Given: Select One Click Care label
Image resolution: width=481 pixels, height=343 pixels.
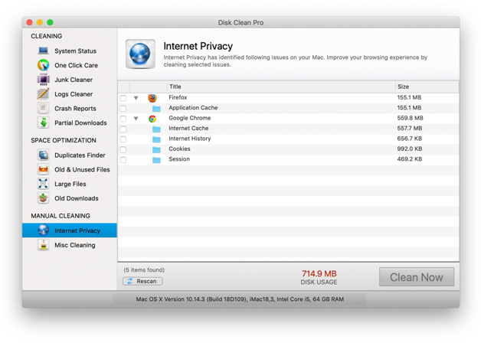Looking at the screenshot, I should click(x=76, y=65).
